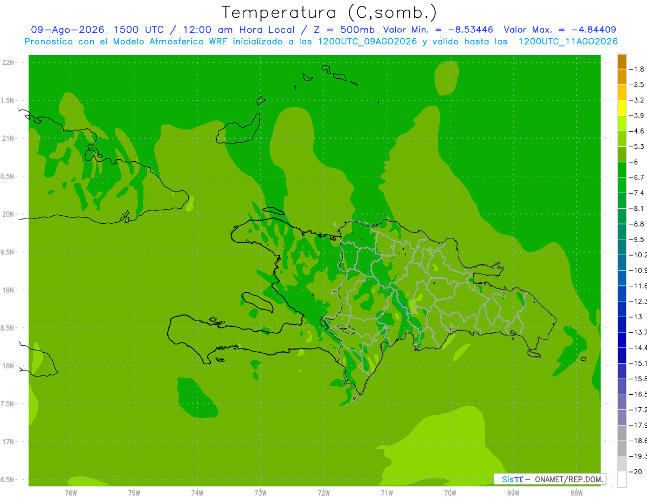This screenshot has height=500, width=647.
Task: Click the '72W' longitude axis label
Action: coord(323,493)
